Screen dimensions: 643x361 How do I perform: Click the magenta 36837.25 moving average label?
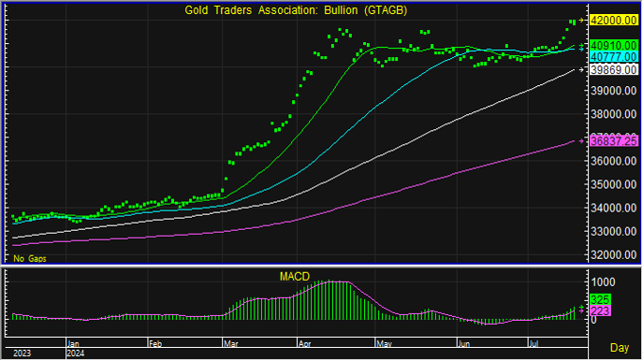pyautogui.click(x=613, y=141)
